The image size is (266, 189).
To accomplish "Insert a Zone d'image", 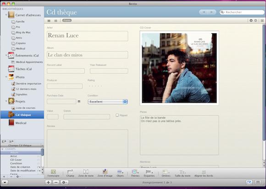I will pos(105,172).
